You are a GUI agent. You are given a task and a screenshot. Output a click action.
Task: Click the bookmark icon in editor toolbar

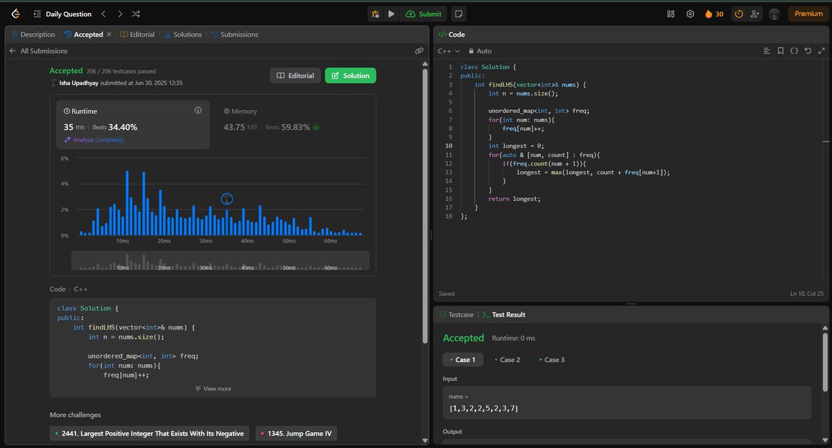click(x=781, y=51)
